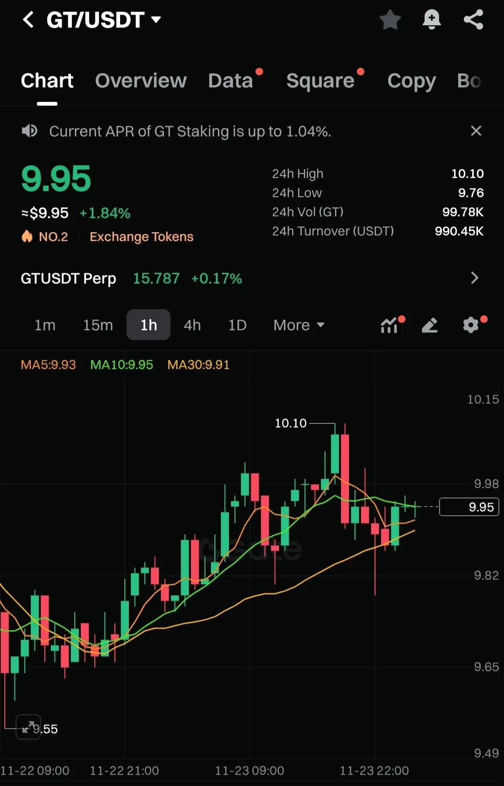Tap the MA10:9.95 indicator label
The width and height of the screenshot is (504, 786).
click(x=121, y=365)
